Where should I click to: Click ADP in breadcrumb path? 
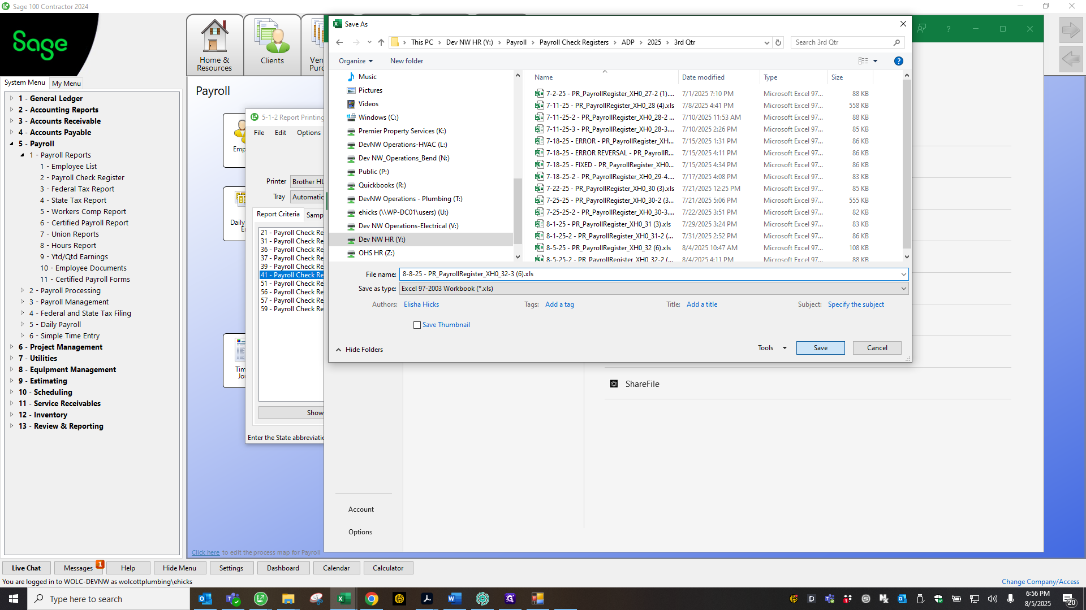(x=627, y=42)
